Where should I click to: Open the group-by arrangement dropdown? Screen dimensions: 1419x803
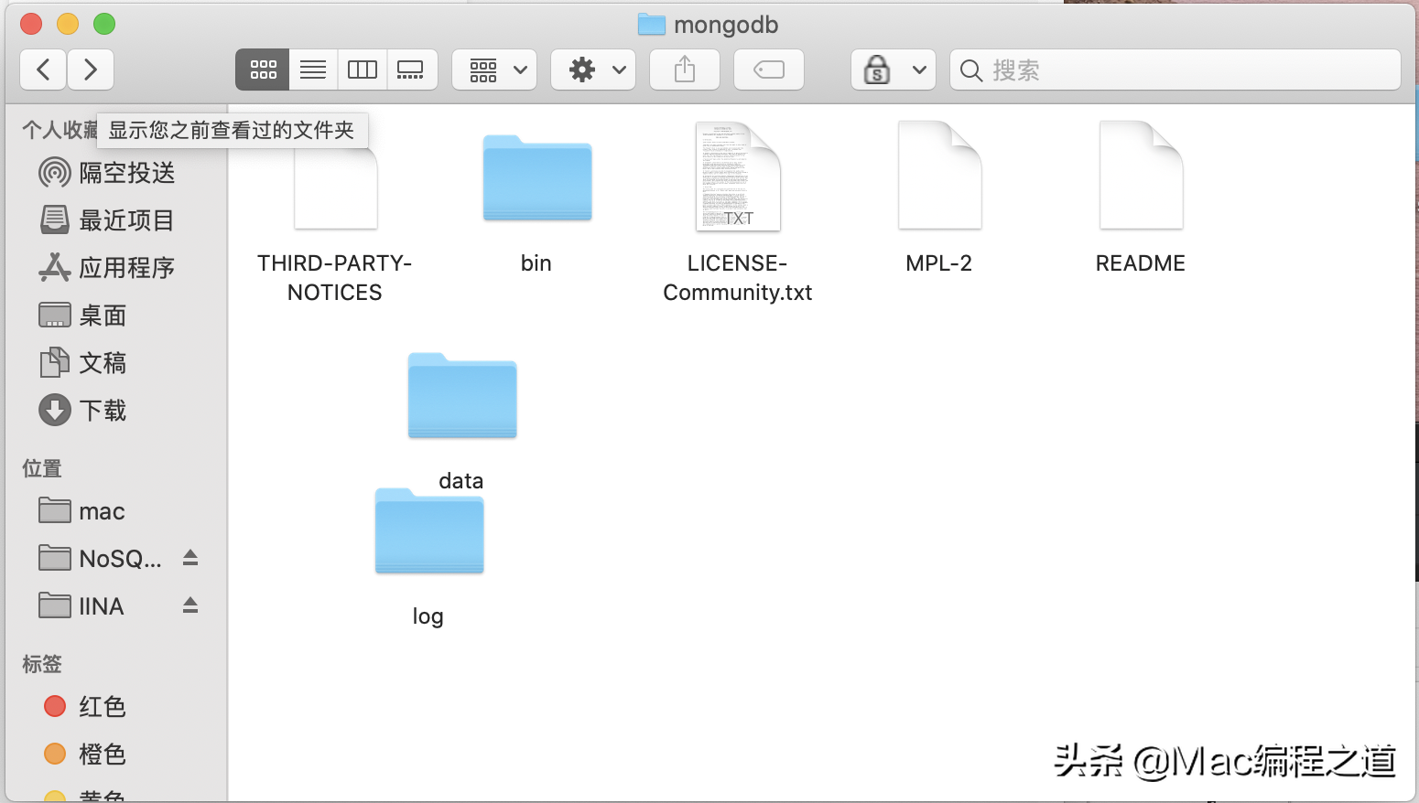pyautogui.click(x=494, y=70)
